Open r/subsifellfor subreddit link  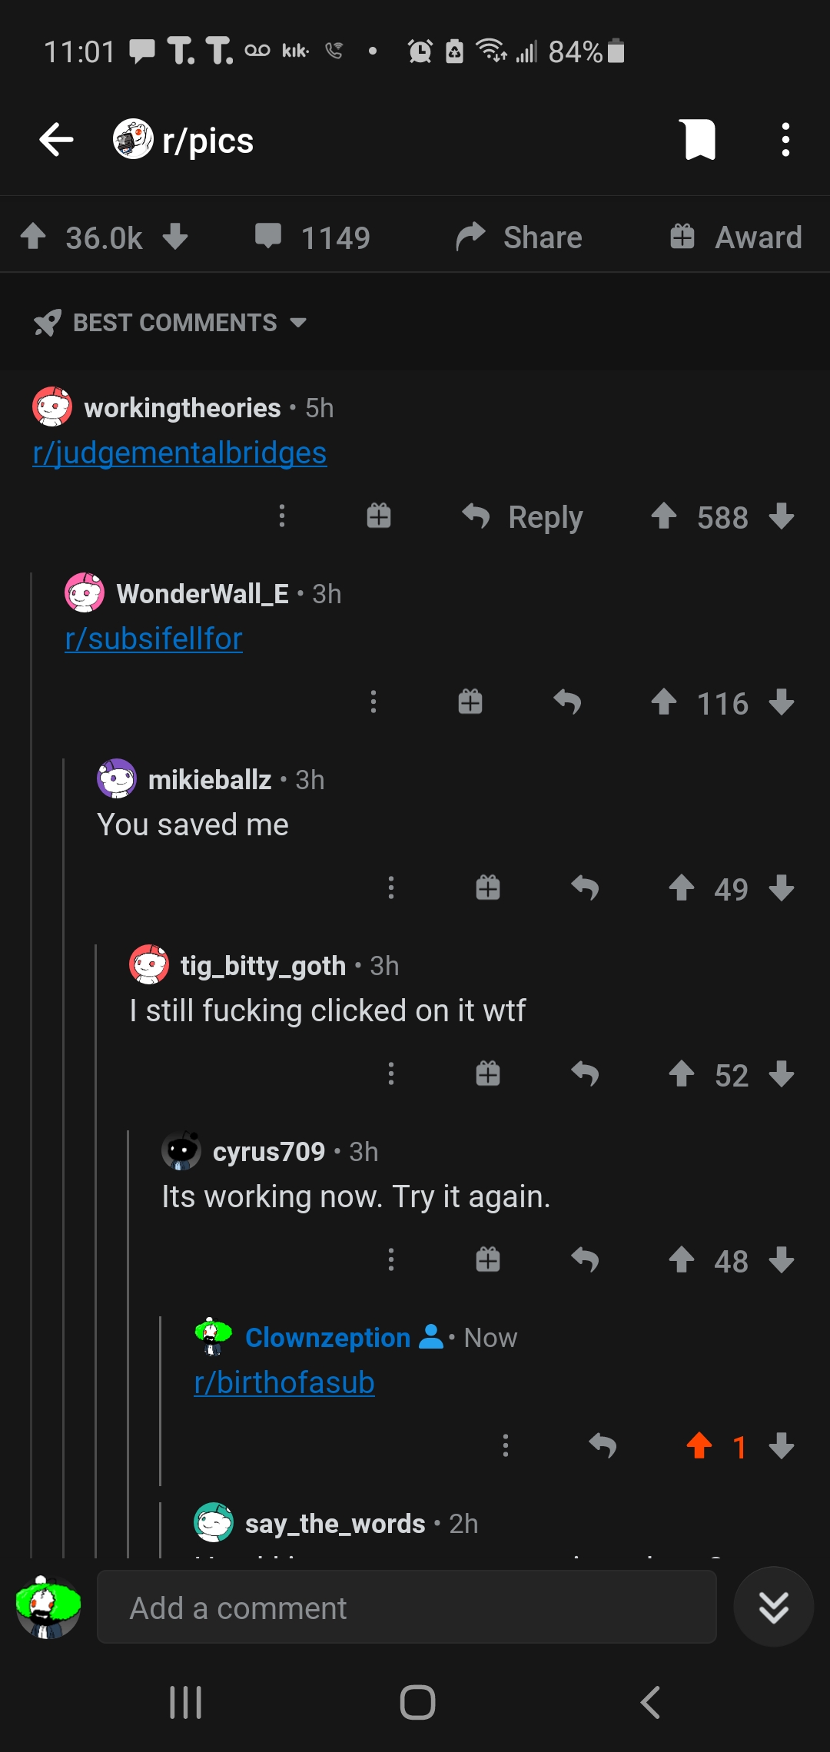coord(154,639)
